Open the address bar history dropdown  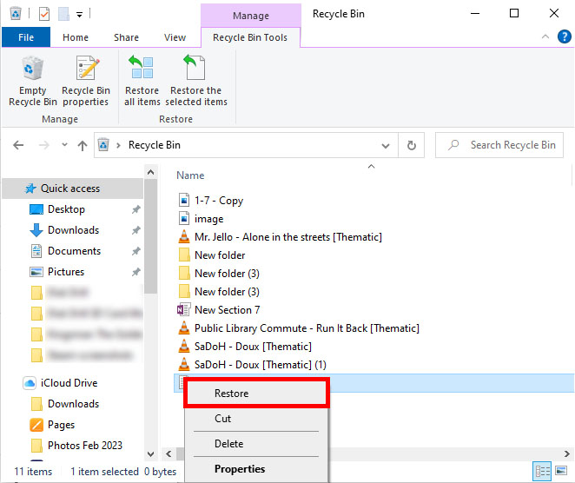[387, 145]
